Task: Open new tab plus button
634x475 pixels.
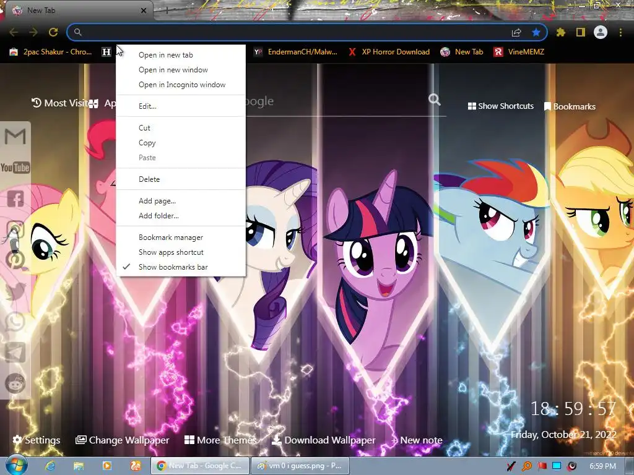Action: pos(167,11)
